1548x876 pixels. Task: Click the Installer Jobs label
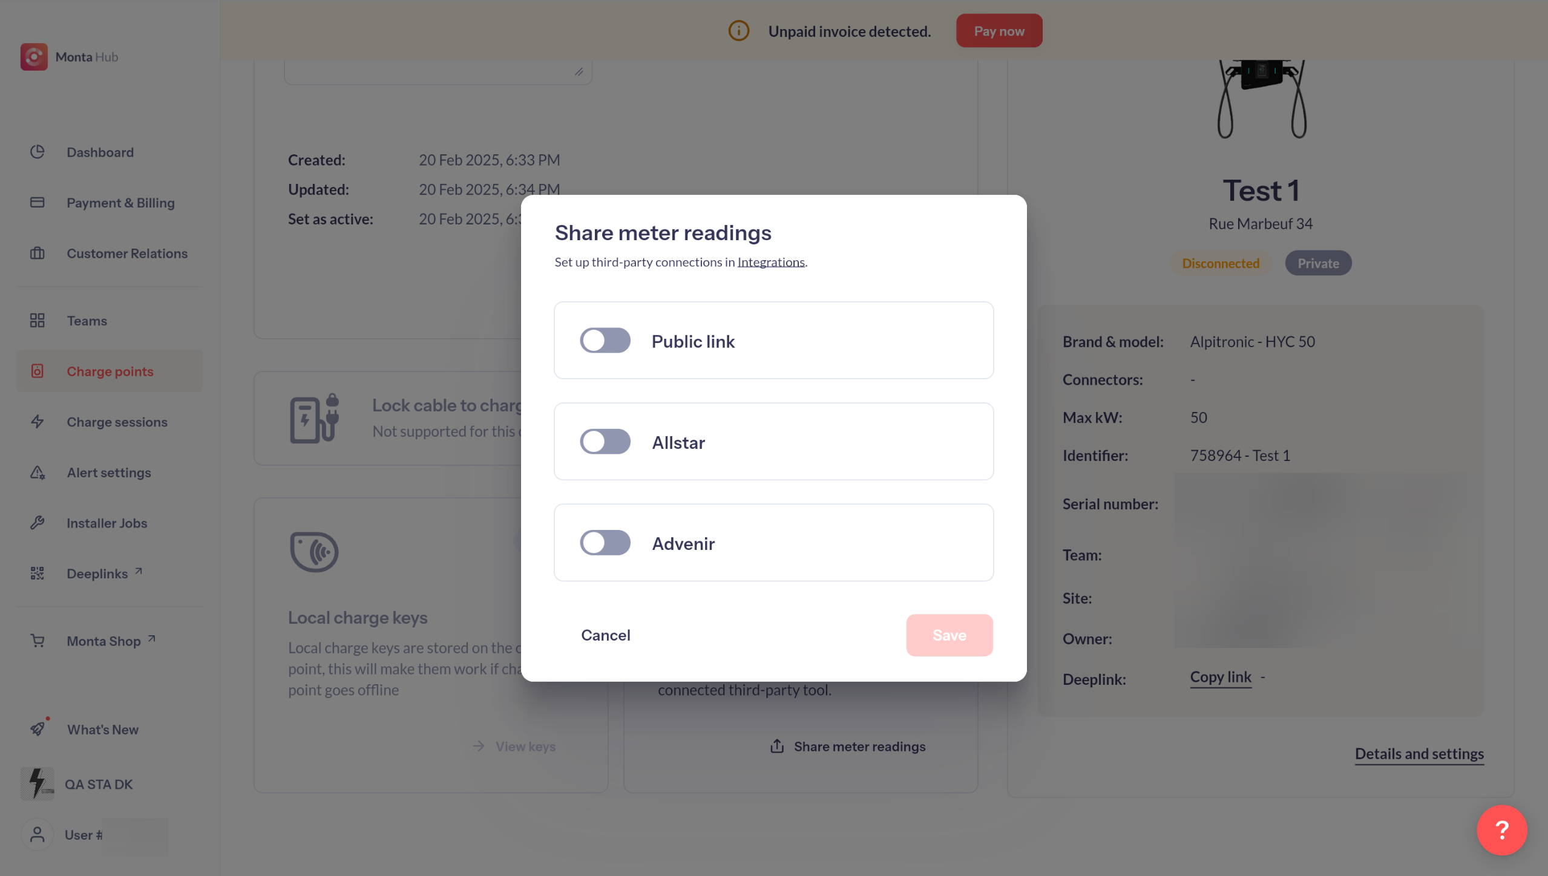coord(107,523)
